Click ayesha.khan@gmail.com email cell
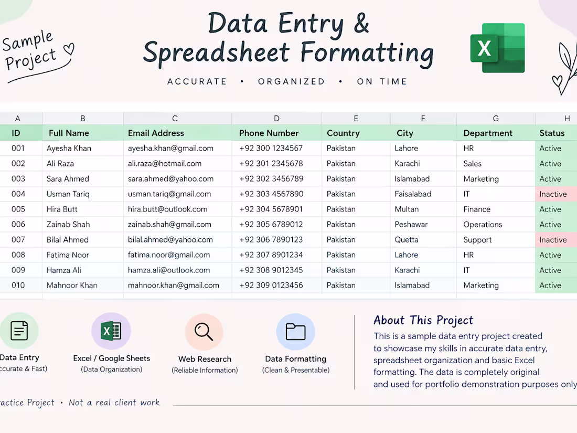The width and height of the screenshot is (577, 433). pos(178,149)
